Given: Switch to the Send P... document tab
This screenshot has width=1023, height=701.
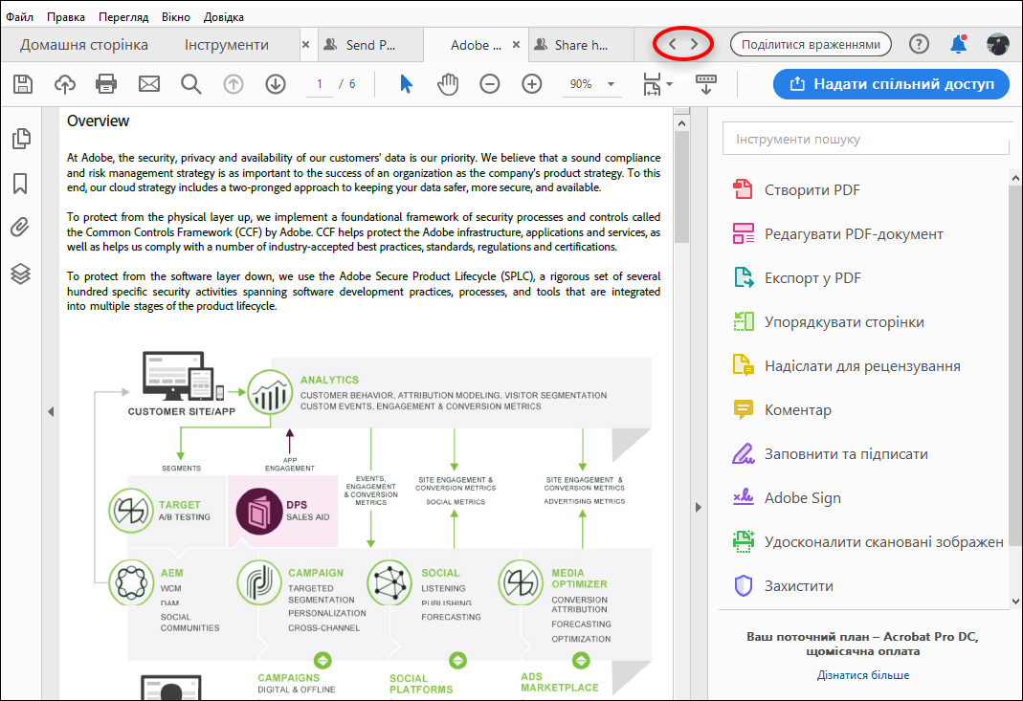Looking at the screenshot, I should (x=370, y=45).
